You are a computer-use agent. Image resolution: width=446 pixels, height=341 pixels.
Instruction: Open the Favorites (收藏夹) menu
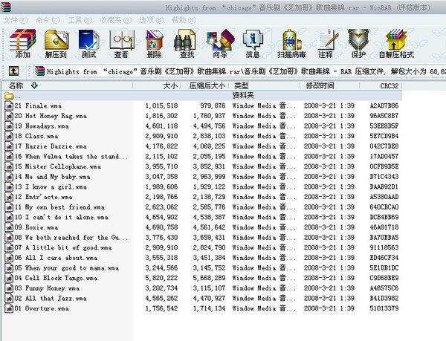115,20
